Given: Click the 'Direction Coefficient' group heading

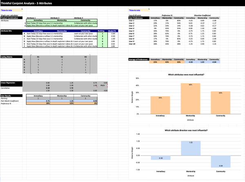Looking at the screenshot, I should point(203,15).
